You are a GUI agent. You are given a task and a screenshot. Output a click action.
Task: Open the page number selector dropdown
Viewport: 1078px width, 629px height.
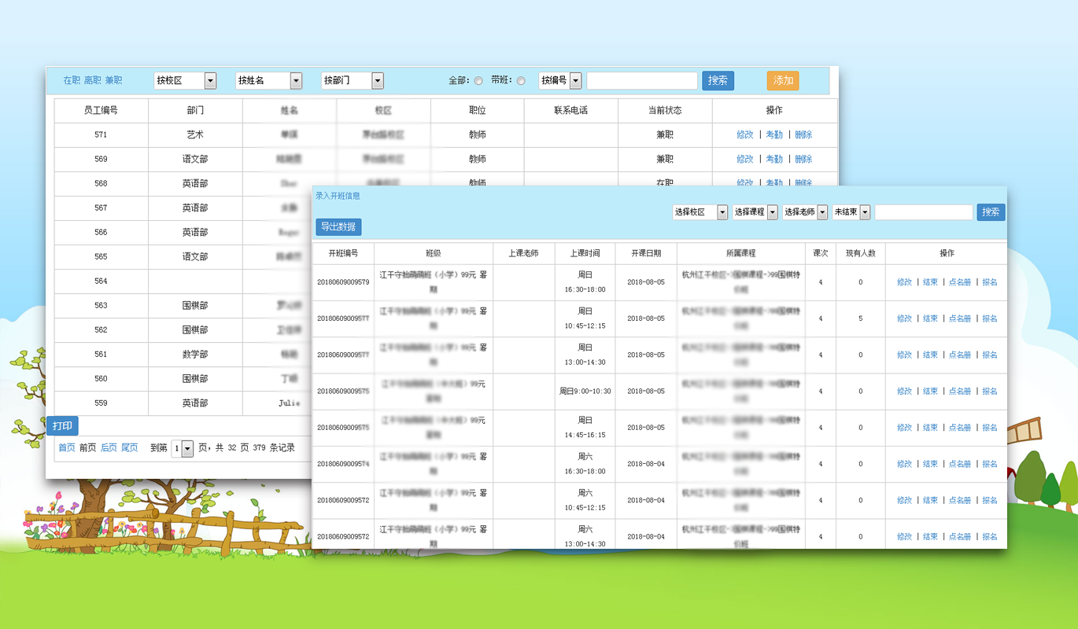188,447
